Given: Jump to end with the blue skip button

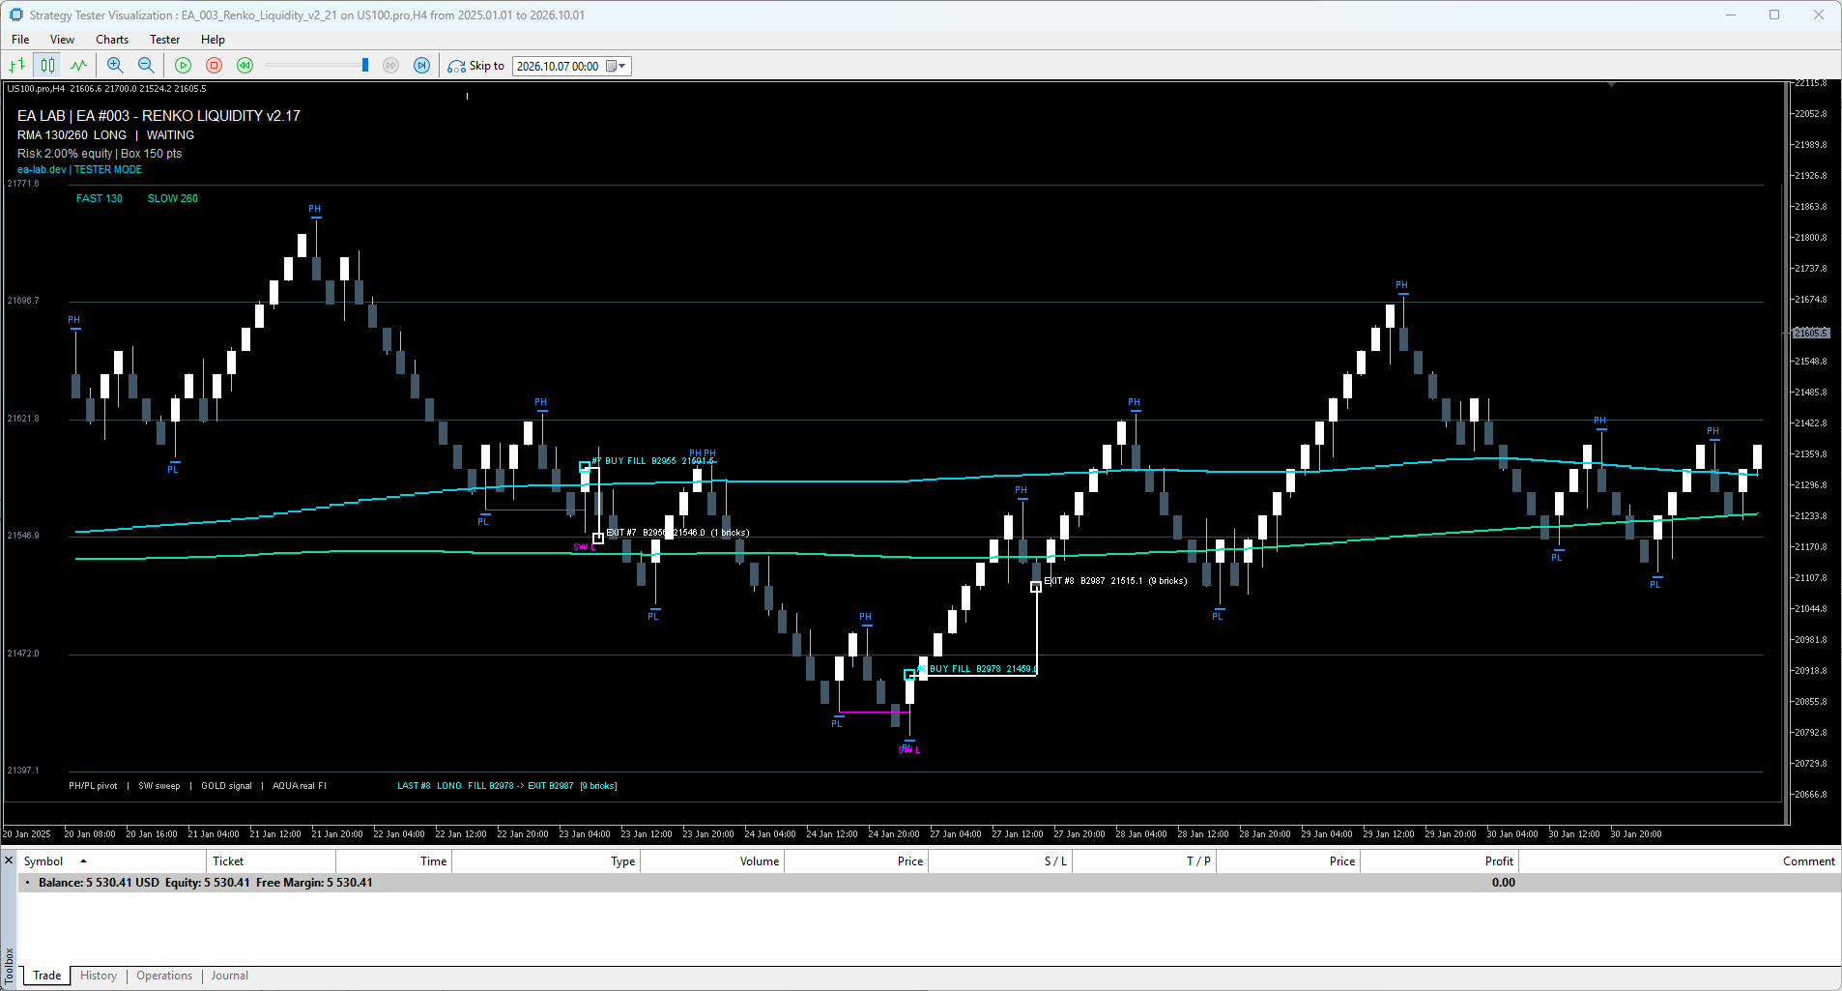Looking at the screenshot, I should (421, 66).
